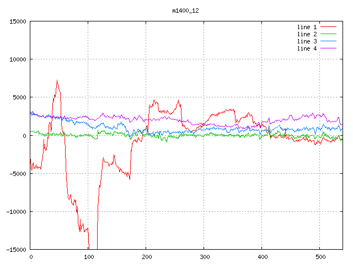The height and width of the screenshot is (264, 353).
Task: Click the y-axis label -5000
Action: (x=18, y=174)
